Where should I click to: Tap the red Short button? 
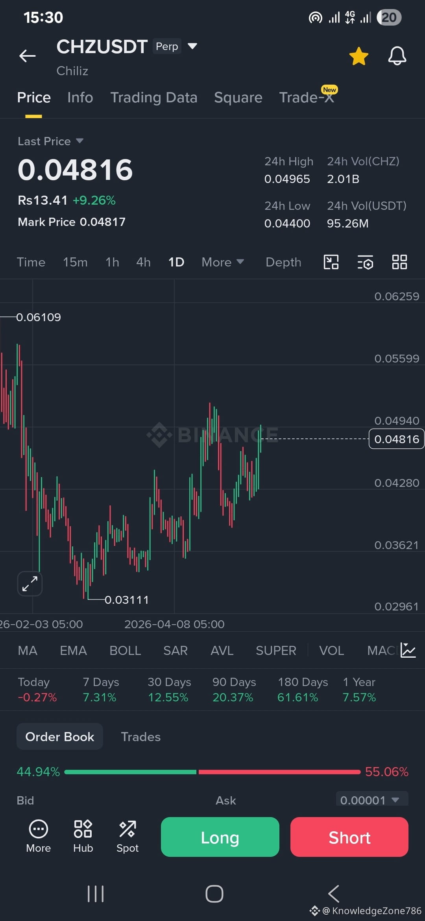click(349, 837)
